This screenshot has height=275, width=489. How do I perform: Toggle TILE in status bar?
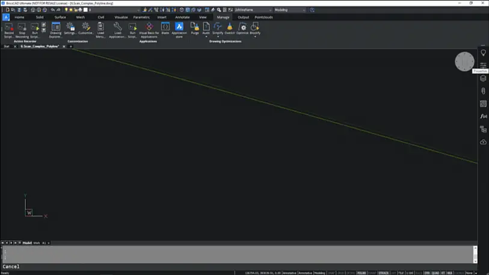pos(401,273)
